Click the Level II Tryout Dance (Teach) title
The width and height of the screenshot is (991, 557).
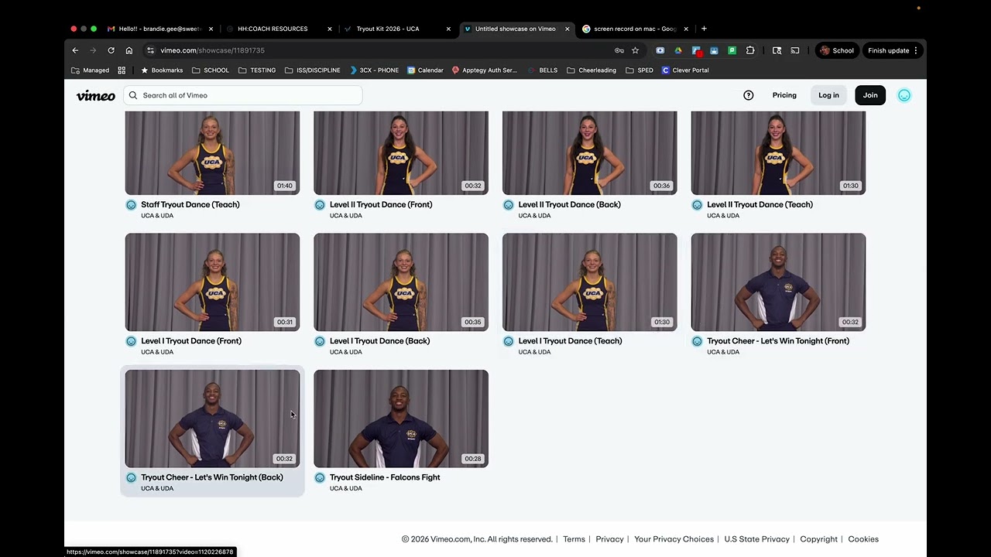[760, 205]
